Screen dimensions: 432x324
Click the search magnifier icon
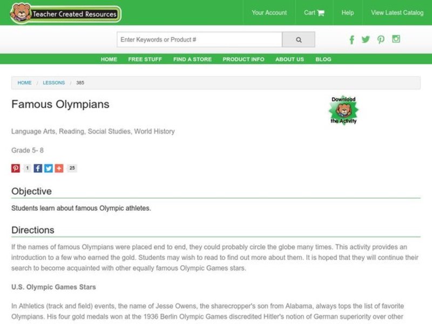299,39
